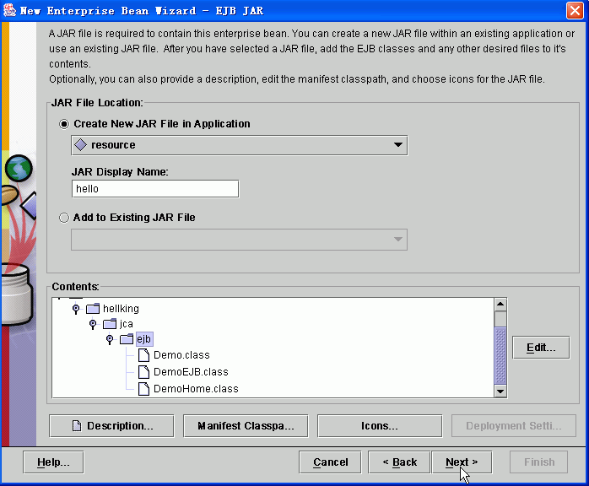This screenshot has height=486, width=589.
Task: Collapse the jca folder node
Action: pyautogui.click(x=93, y=324)
